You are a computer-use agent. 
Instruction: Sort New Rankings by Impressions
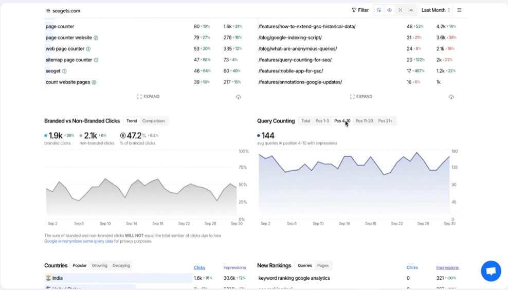pyautogui.click(x=447, y=267)
